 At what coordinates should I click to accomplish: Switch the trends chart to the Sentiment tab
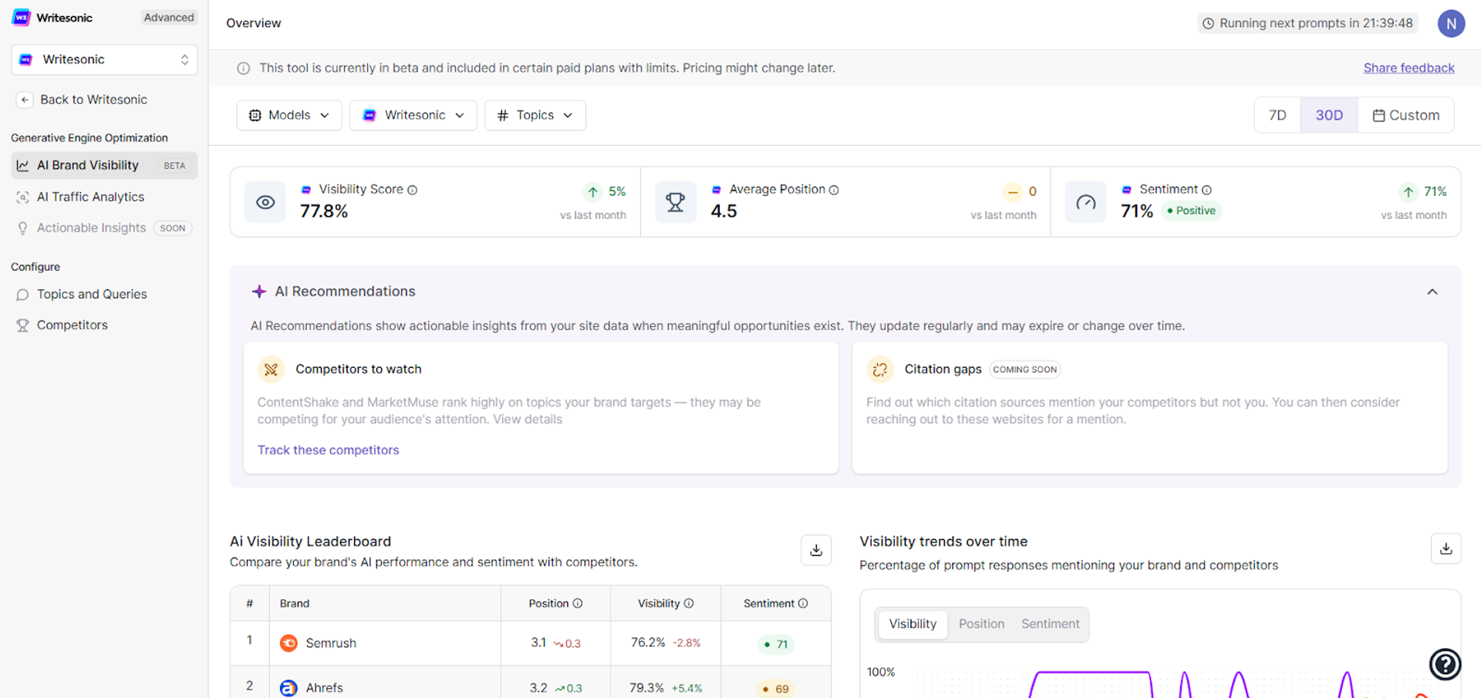coord(1050,624)
